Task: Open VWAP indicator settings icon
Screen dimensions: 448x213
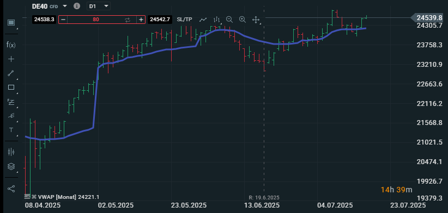Action: click(27, 197)
